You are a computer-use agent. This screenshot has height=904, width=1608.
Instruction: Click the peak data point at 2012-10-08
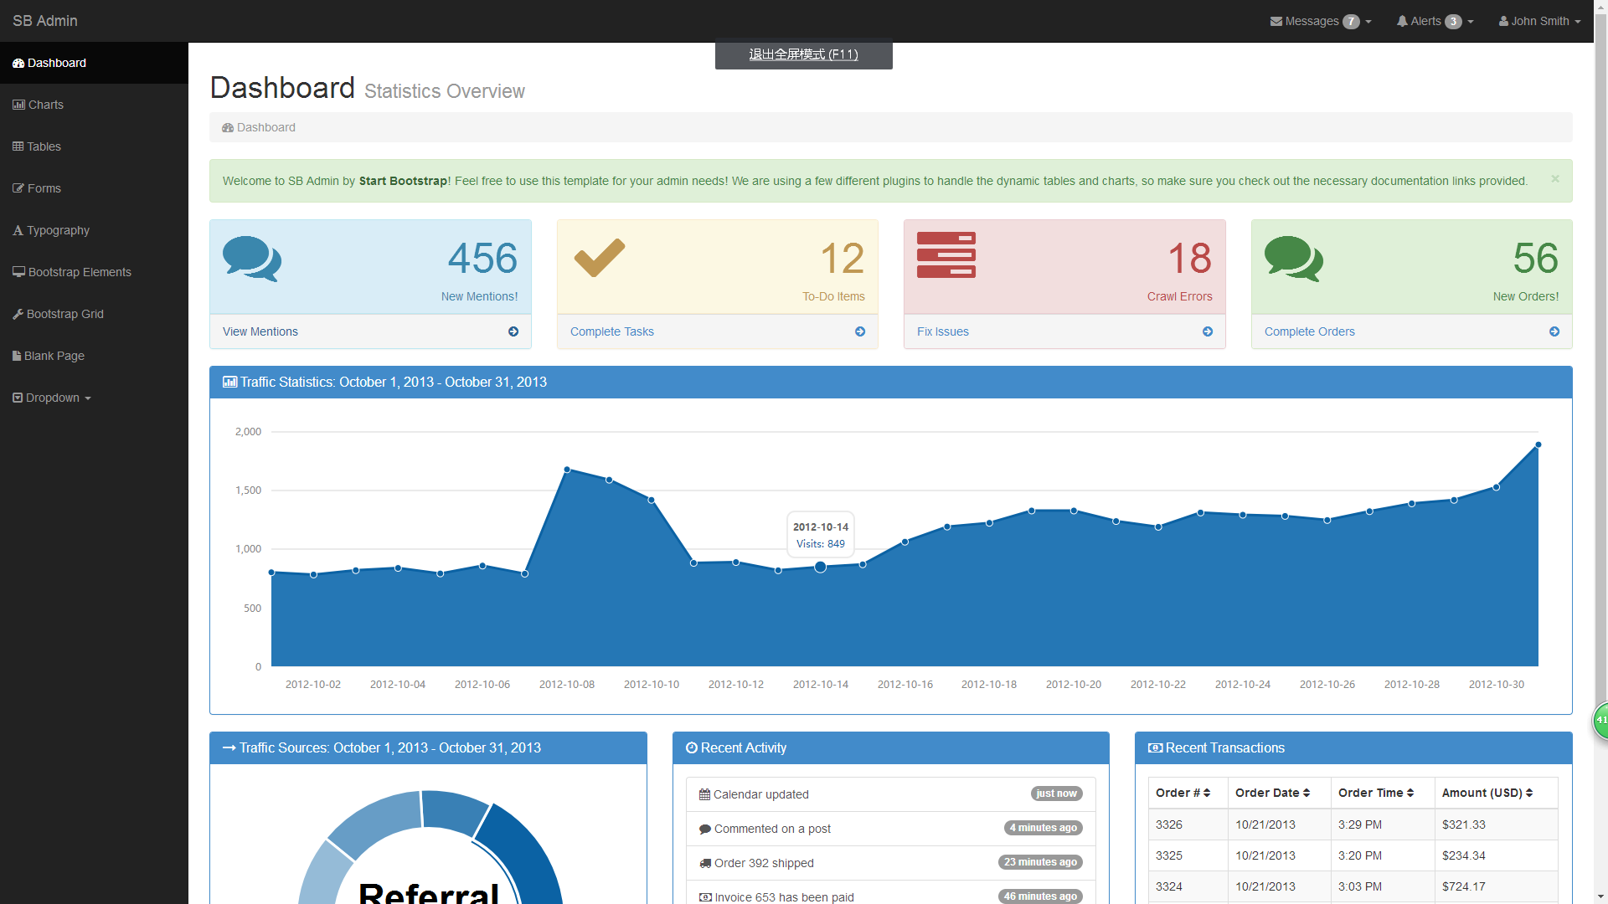pyautogui.click(x=567, y=470)
